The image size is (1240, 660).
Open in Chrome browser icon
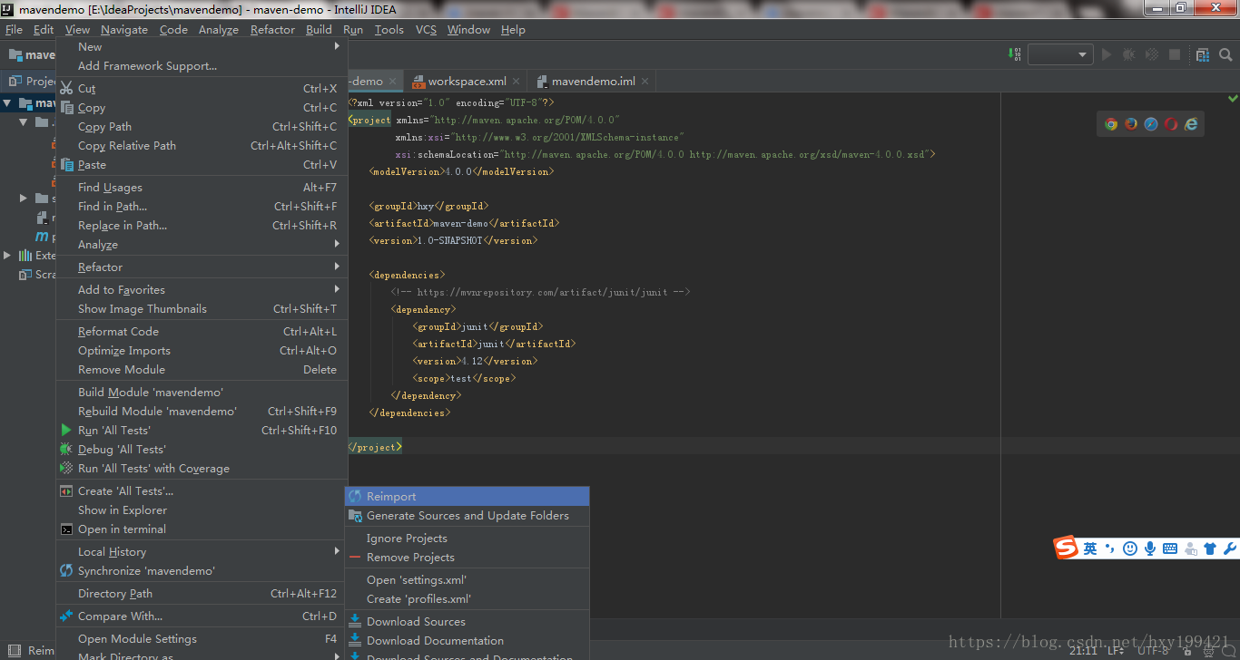1111,124
